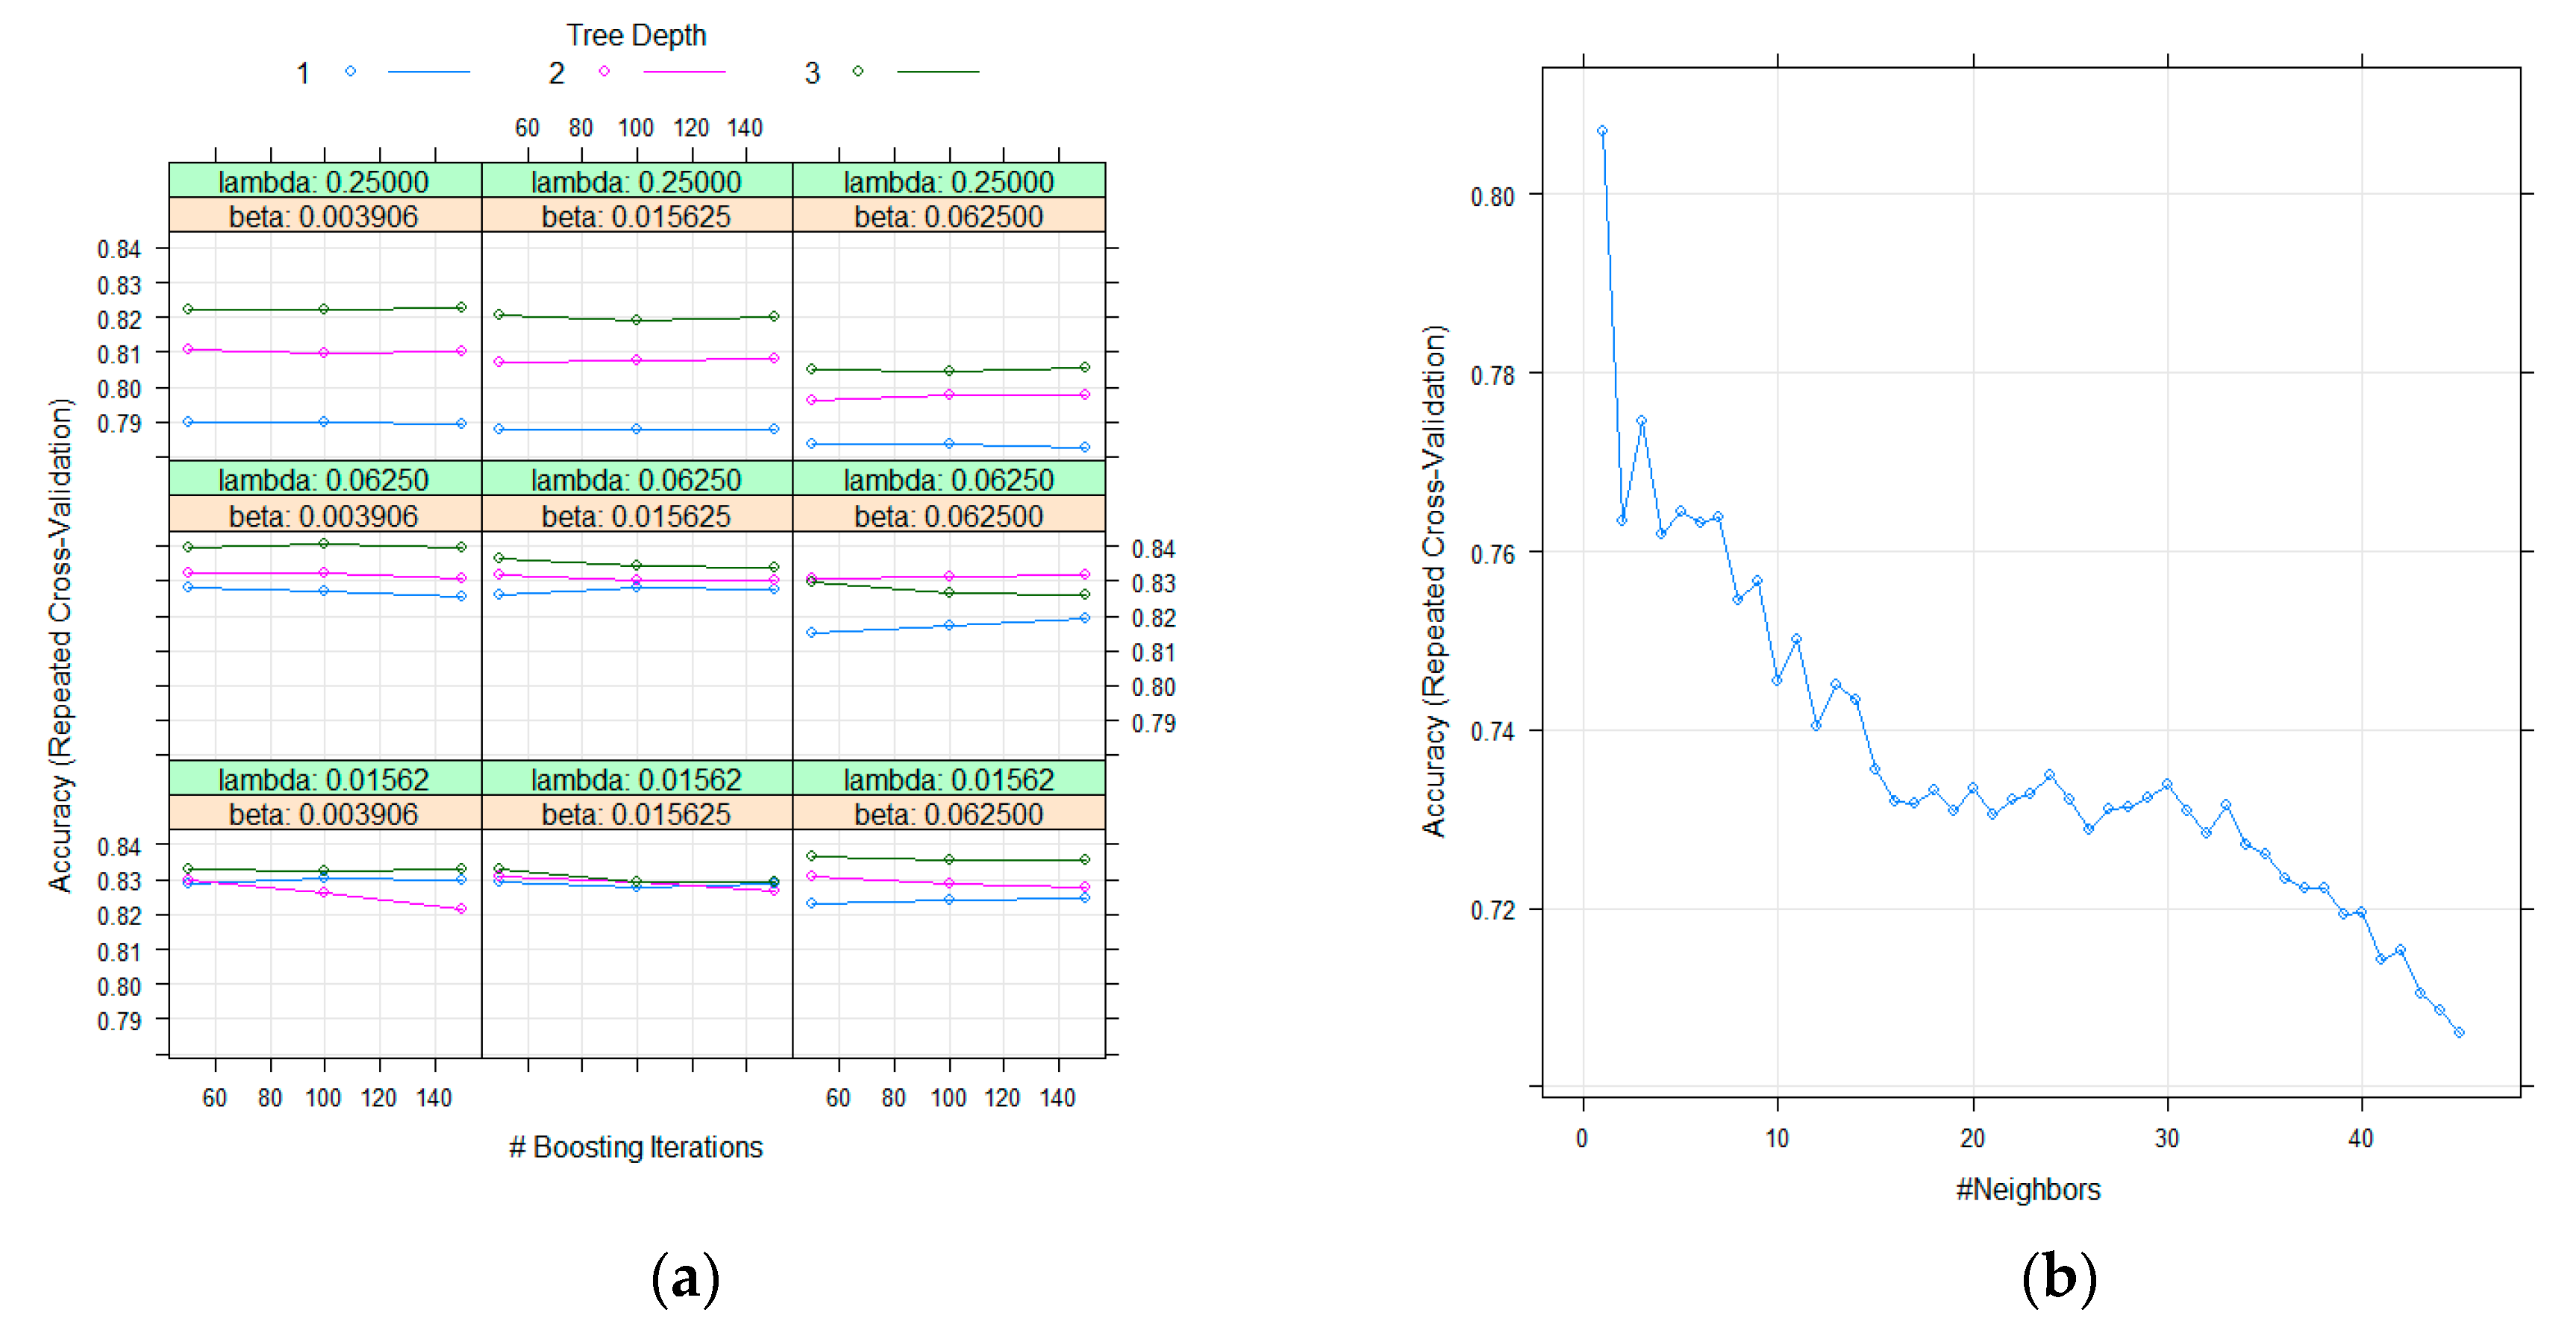The image size is (2576, 1327).
Task: Click the first green point under lambda 0.25000
Action: 188,309
